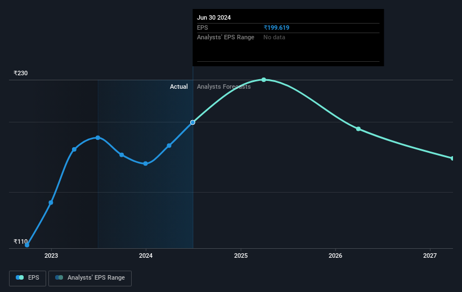Click the 2023 axis label

pos(51,256)
